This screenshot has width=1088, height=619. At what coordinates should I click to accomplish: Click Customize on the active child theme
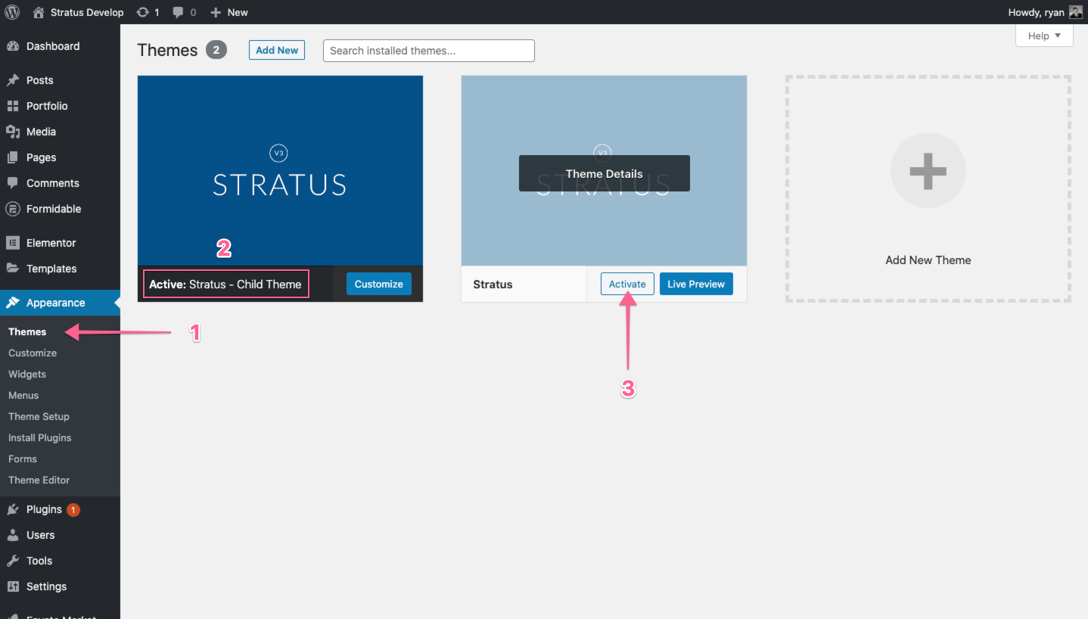[379, 284]
